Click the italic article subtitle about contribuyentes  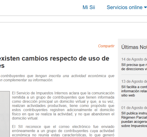click(57, 78)
